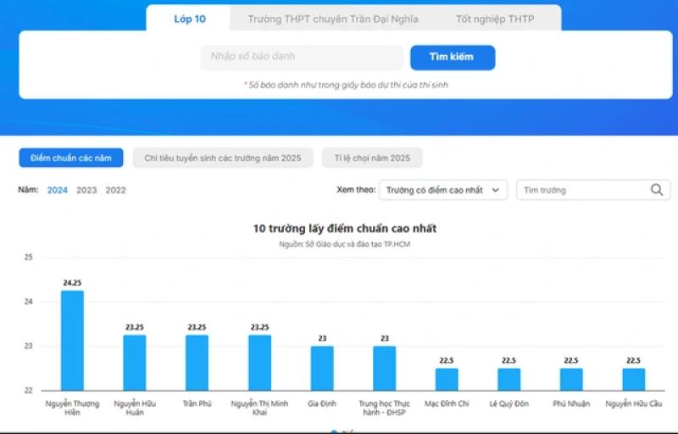Click the Lê Quý Đôn bar
The width and height of the screenshot is (678, 434).
tap(509, 380)
